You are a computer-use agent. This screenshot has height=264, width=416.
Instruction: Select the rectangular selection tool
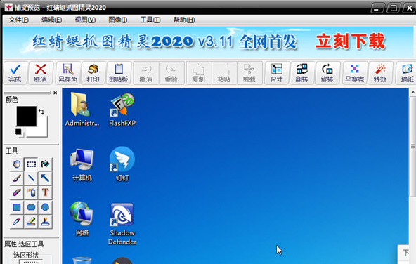tap(31, 164)
